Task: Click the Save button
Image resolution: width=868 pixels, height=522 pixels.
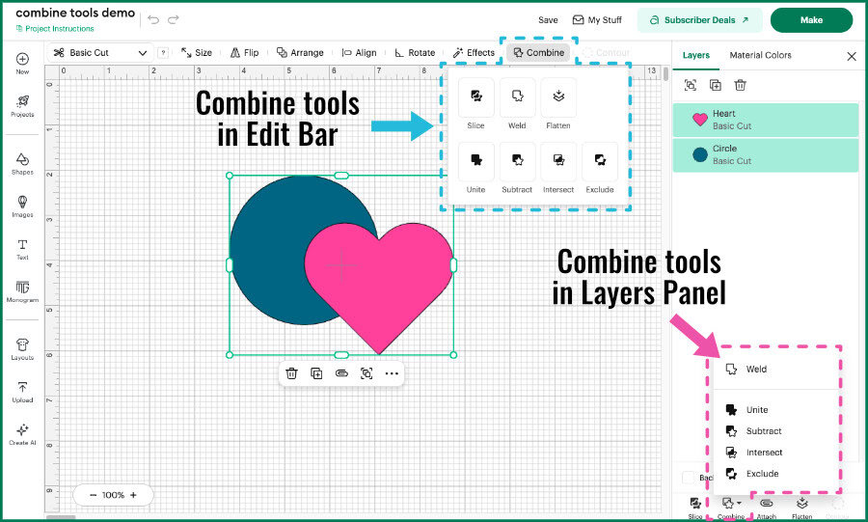Action: point(548,20)
